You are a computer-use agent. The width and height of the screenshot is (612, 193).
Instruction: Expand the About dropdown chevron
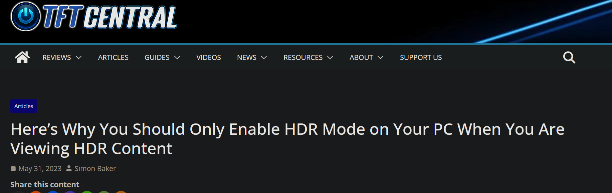pyautogui.click(x=381, y=58)
